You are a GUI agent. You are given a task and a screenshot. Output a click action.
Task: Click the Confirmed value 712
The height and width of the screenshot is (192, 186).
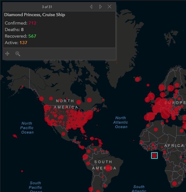(x=32, y=23)
